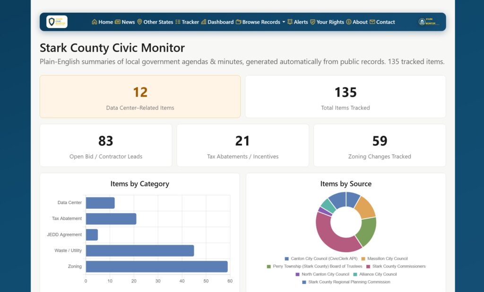The image size is (484, 292).
Task: Toggle Stark County Commissioners legend swatch
Action: click(x=368, y=266)
